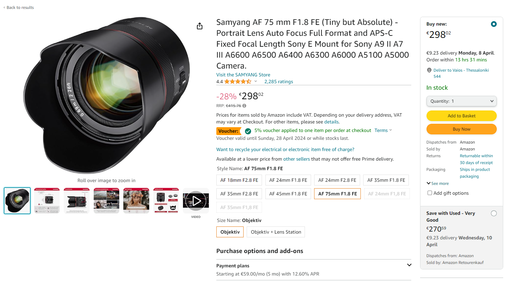Open the star rating breakdown
The height and width of the screenshot is (281, 509).
coord(256,82)
